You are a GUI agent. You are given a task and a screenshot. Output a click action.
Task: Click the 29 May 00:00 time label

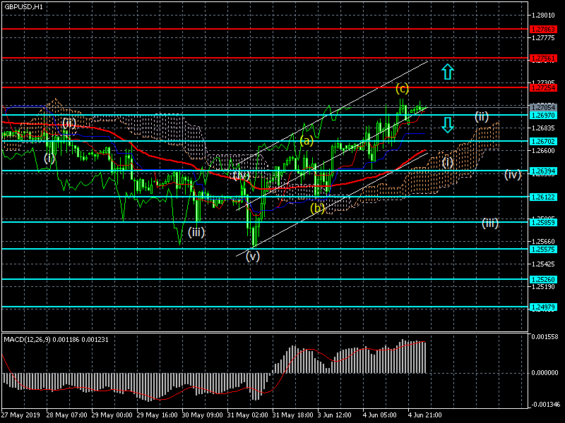click(x=112, y=415)
